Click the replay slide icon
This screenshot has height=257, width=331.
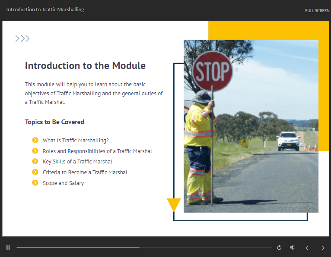click(279, 248)
